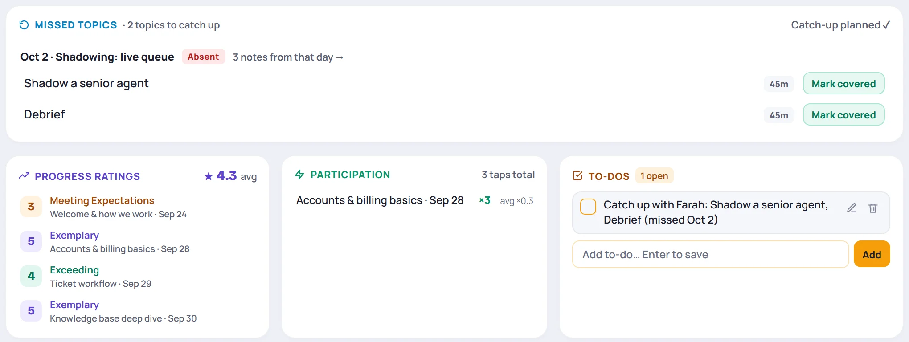Click the Missed Topics refresh icon
The height and width of the screenshot is (342, 909).
coord(24,25)
